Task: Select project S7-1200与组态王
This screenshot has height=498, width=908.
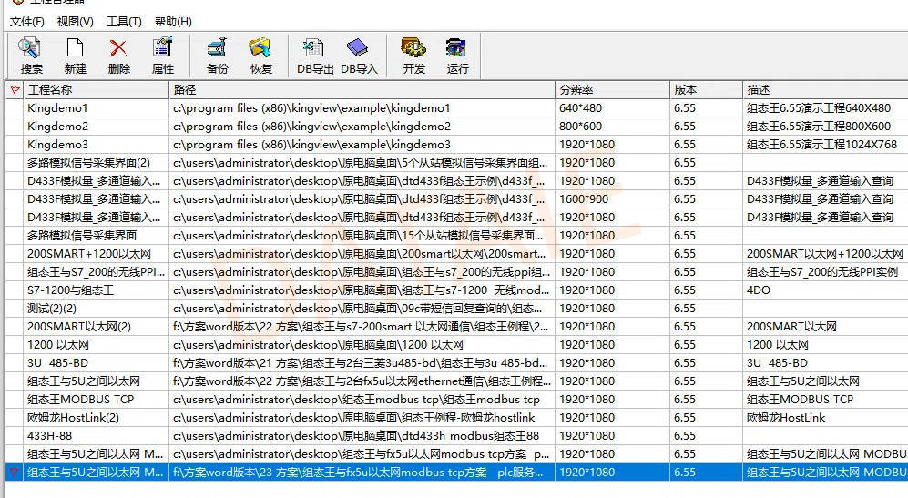Action: (70, 290)
